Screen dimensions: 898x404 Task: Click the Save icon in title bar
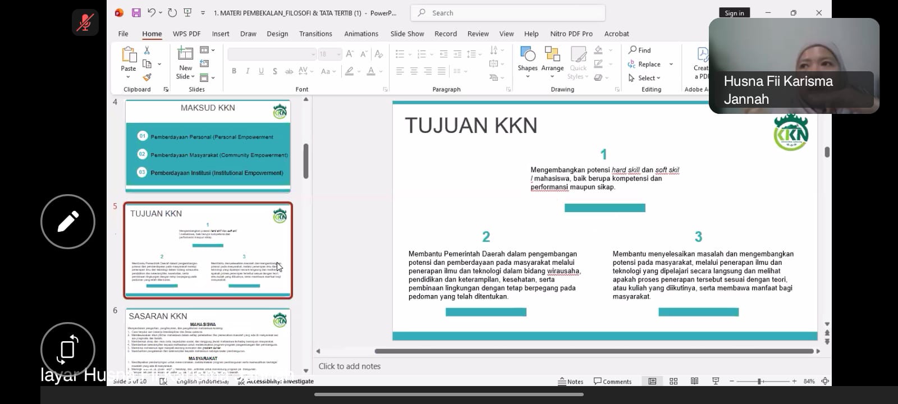point(136,13)
